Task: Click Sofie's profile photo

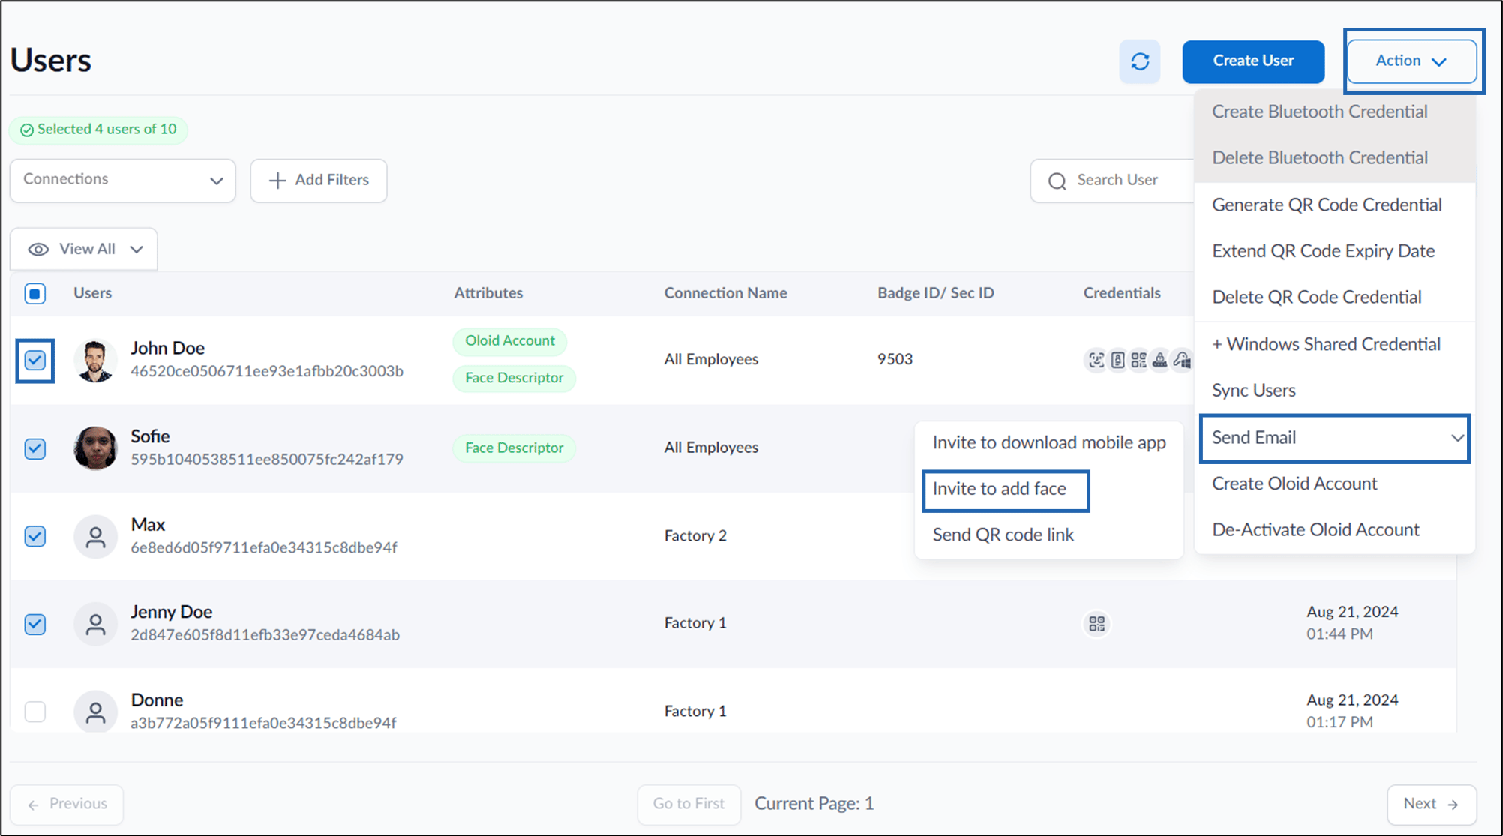Action: pyautogui.click(x=95, y=448)
